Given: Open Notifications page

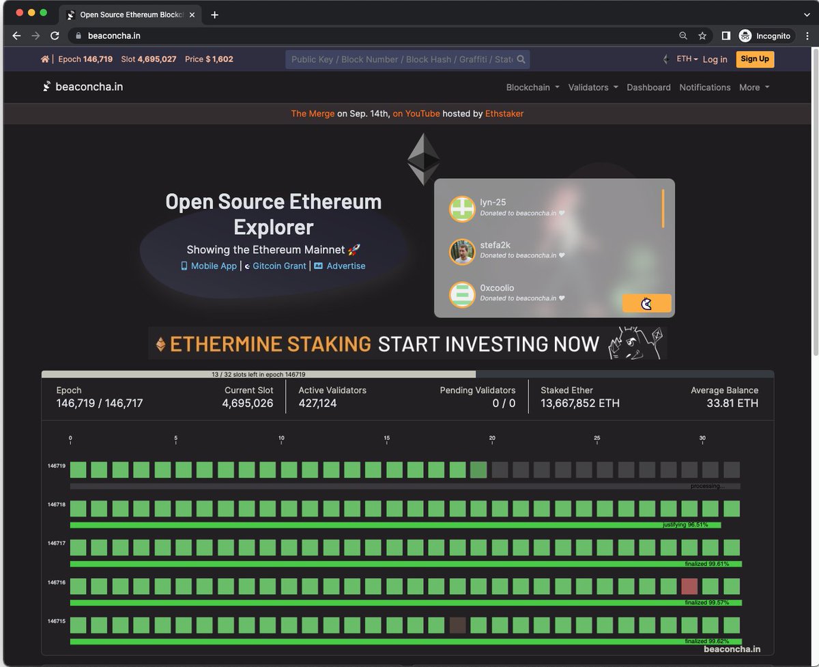Looking at the screenshot, I should (705, 87).
